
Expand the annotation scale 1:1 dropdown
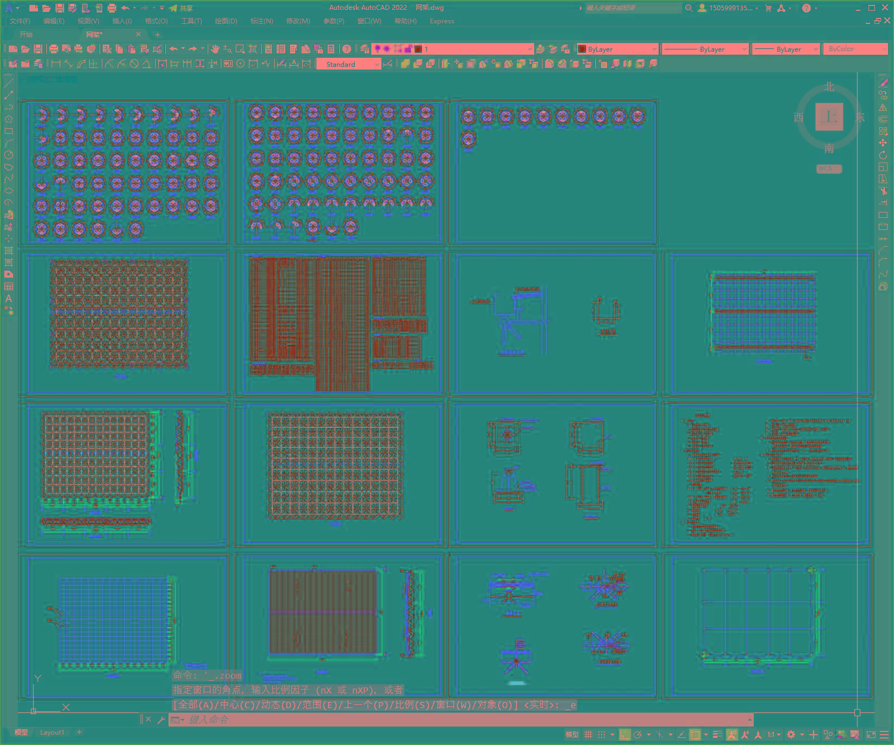[x=774, y=735]
